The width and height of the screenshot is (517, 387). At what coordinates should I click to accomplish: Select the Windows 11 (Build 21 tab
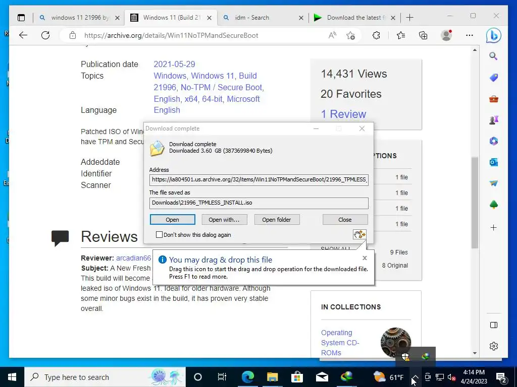coord(171,18)
